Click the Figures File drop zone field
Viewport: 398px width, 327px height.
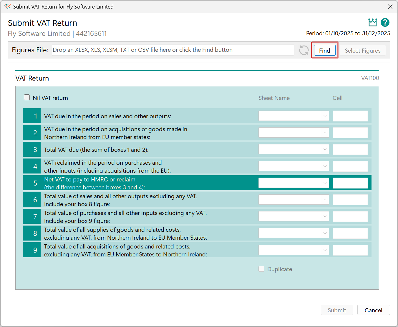click(173, 50)
